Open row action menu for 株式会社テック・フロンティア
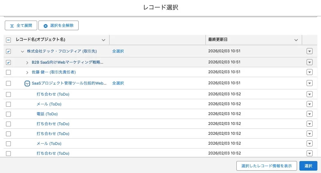 (310, 51)
